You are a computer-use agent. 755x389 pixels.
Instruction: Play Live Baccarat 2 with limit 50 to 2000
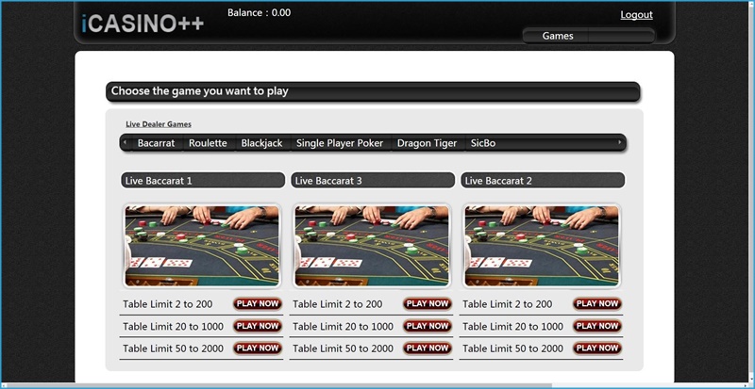pos(597,348)
